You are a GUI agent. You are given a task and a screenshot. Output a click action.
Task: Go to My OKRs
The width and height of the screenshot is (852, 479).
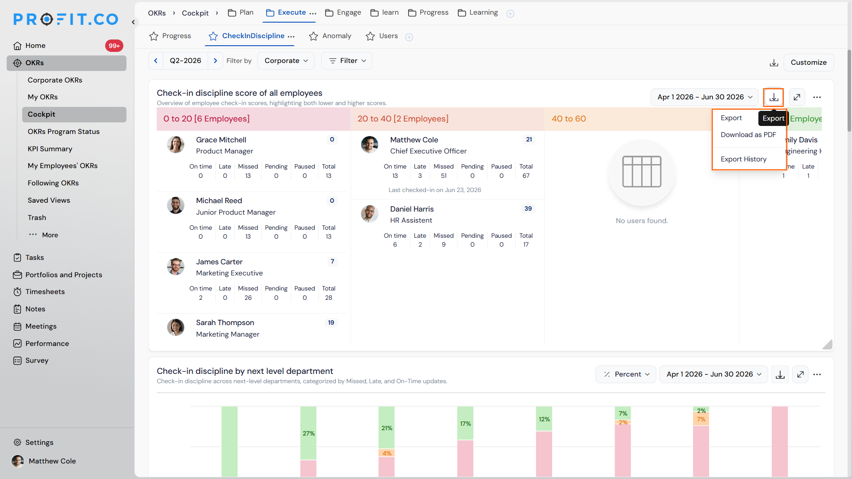[x=43, y=97]
